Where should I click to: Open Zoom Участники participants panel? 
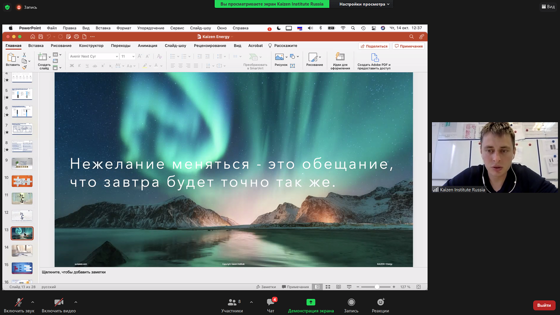coord(232,305)
